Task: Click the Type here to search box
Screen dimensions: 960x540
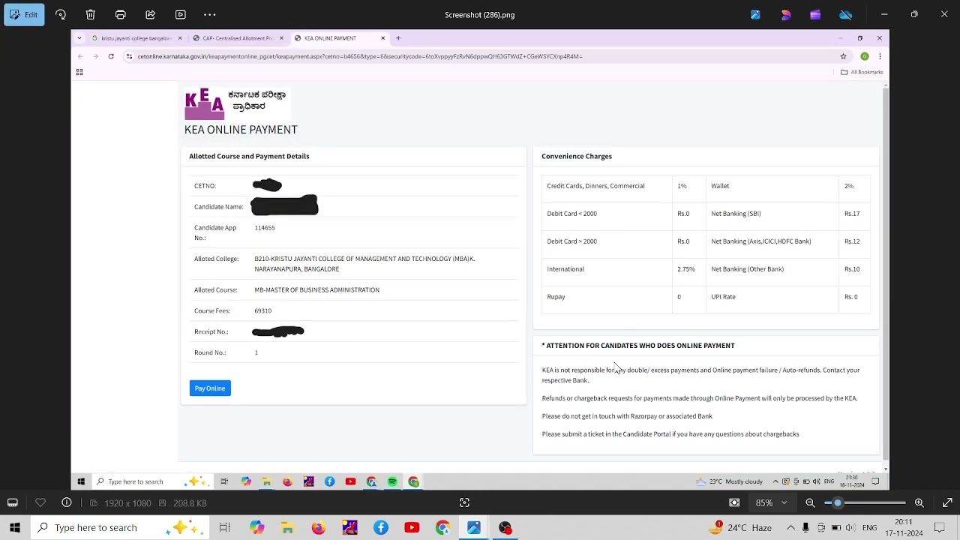Action: click(120, 528)
